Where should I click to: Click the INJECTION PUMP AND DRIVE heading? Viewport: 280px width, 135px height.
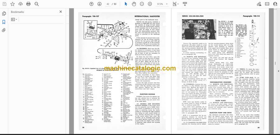[x=220, y=113]
